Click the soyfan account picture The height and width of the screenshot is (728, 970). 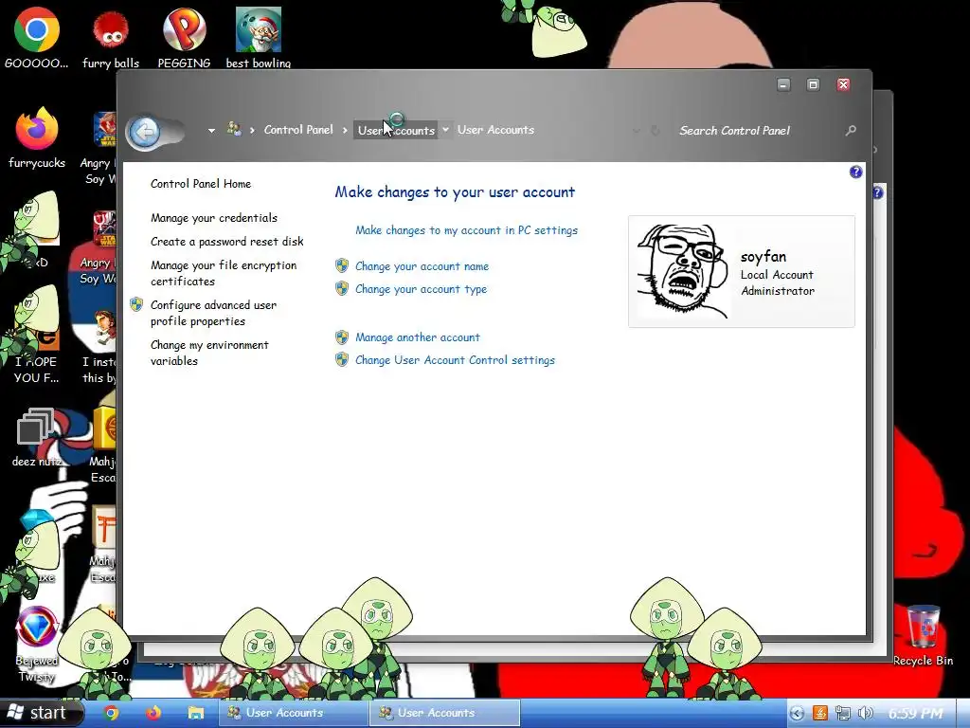point(682,271)
